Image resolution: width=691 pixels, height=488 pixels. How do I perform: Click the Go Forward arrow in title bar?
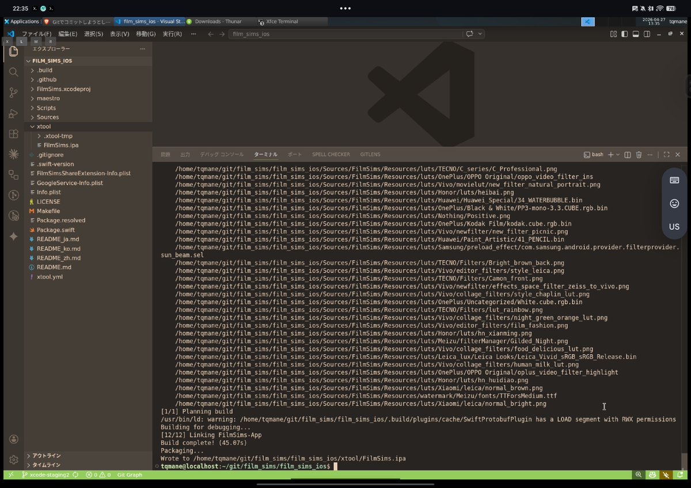[222, 34]
